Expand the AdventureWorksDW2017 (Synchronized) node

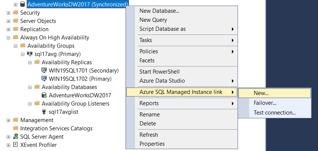tap(16, 5)
